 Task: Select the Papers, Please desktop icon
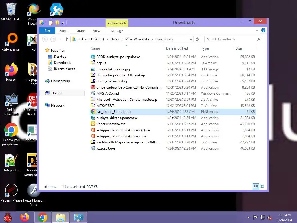click(x=11, y=193)
